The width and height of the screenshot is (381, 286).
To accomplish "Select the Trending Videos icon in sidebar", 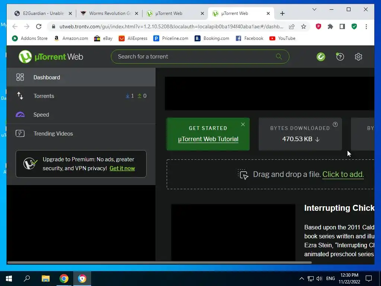I will pos(20,133).
